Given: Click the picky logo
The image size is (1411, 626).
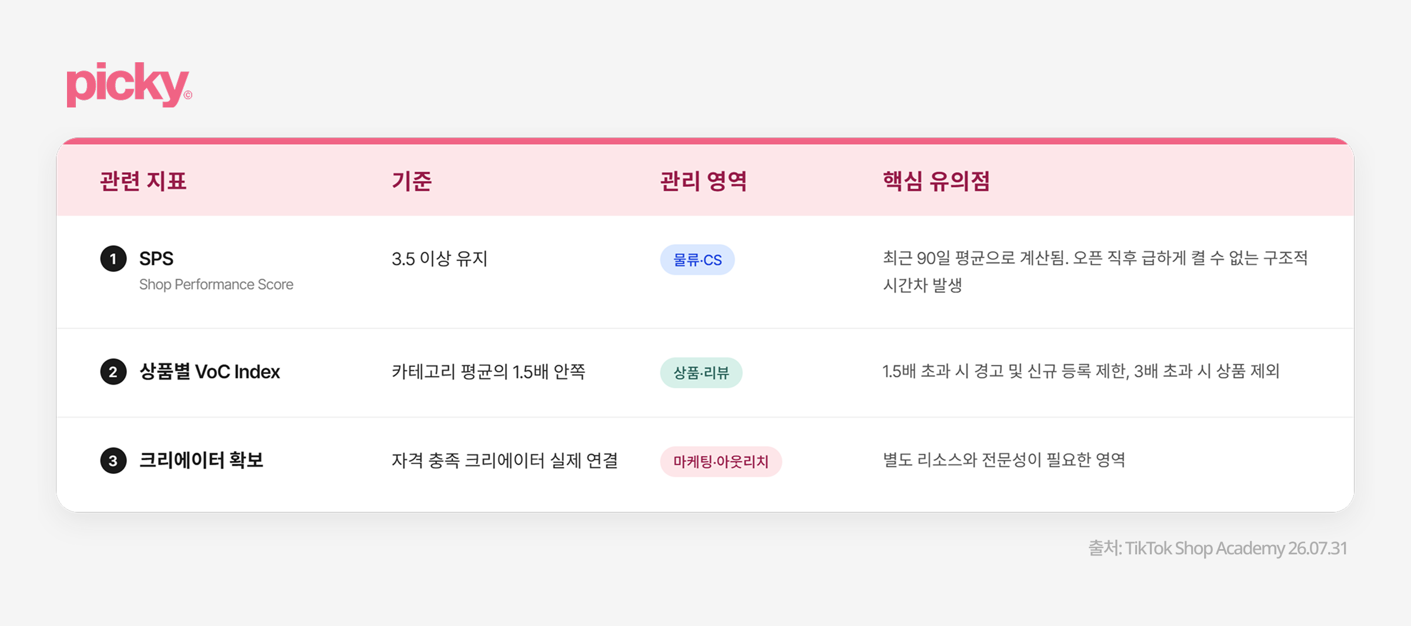Looking at the screenshot, I should click(129, 85).
